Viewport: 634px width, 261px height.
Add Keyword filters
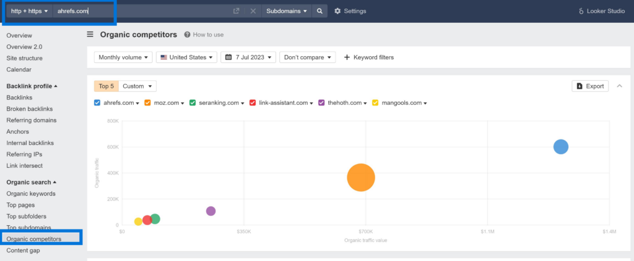[x=368, y=57]
